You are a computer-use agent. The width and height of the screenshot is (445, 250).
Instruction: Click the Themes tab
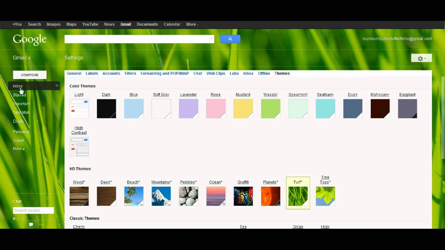coord(282,73)
